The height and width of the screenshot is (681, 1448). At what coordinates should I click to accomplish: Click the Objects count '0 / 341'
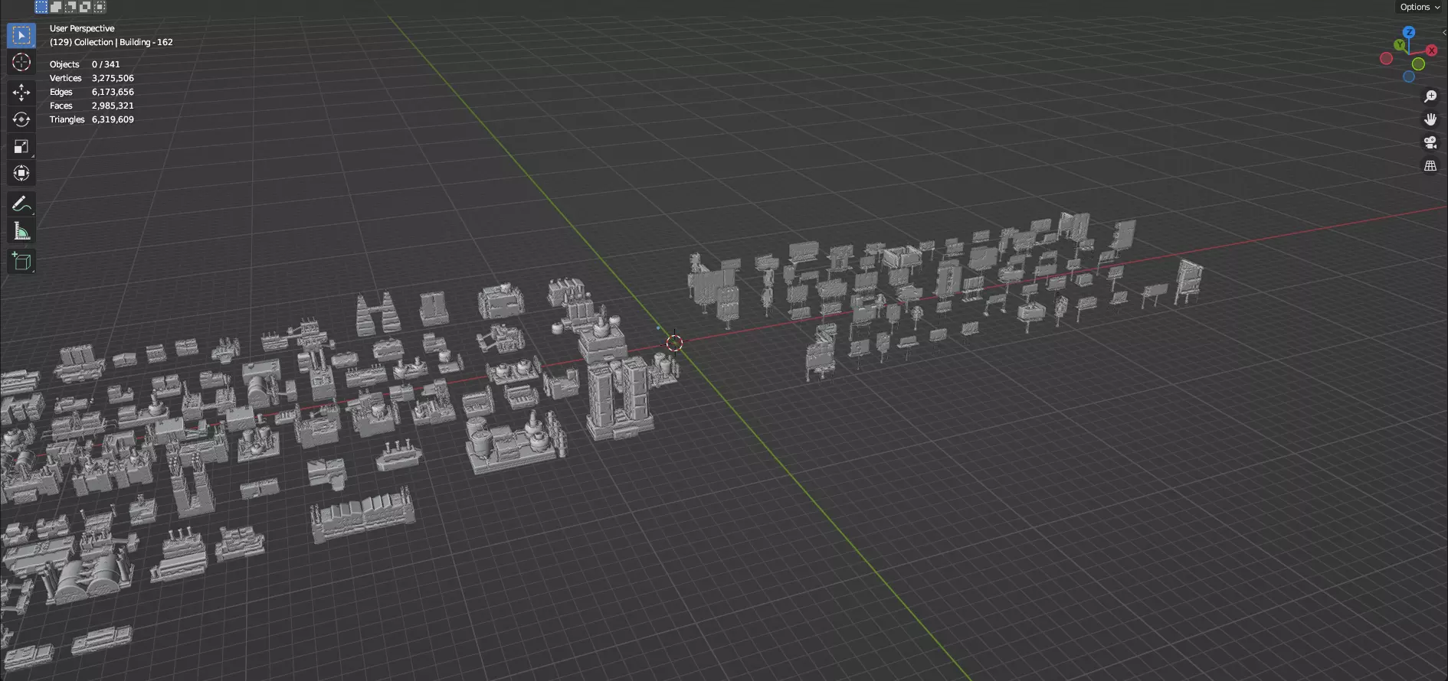pos(106,64)
